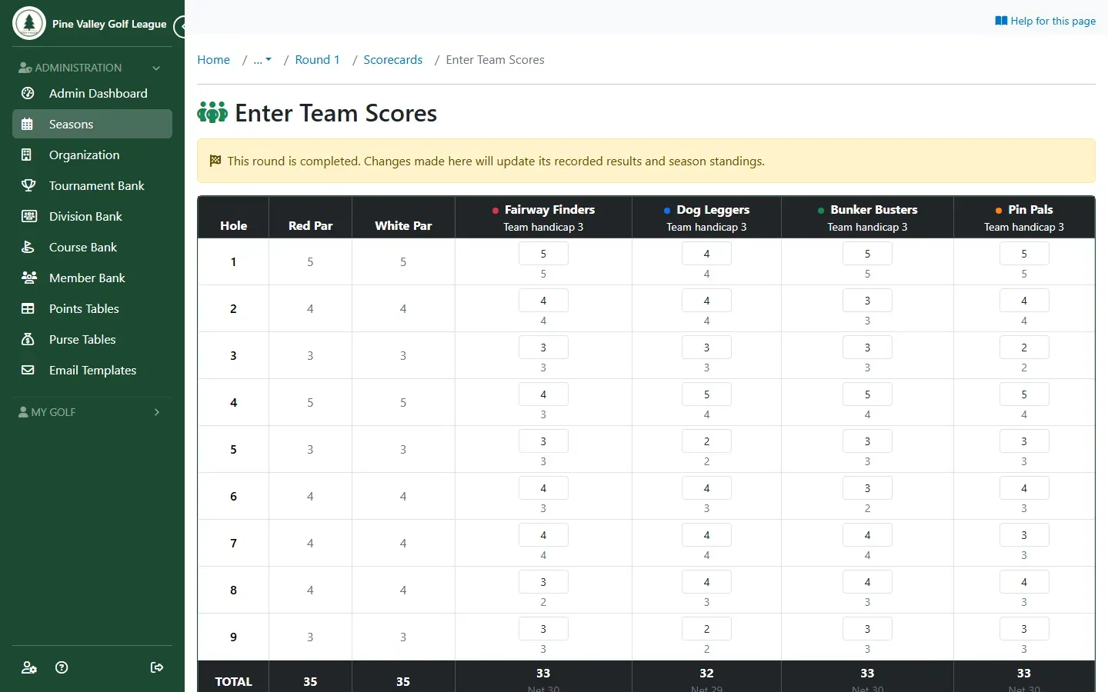Click Pin Pals orange team color dot
The image size is (1108, 692).
click(x=999, y=210)
